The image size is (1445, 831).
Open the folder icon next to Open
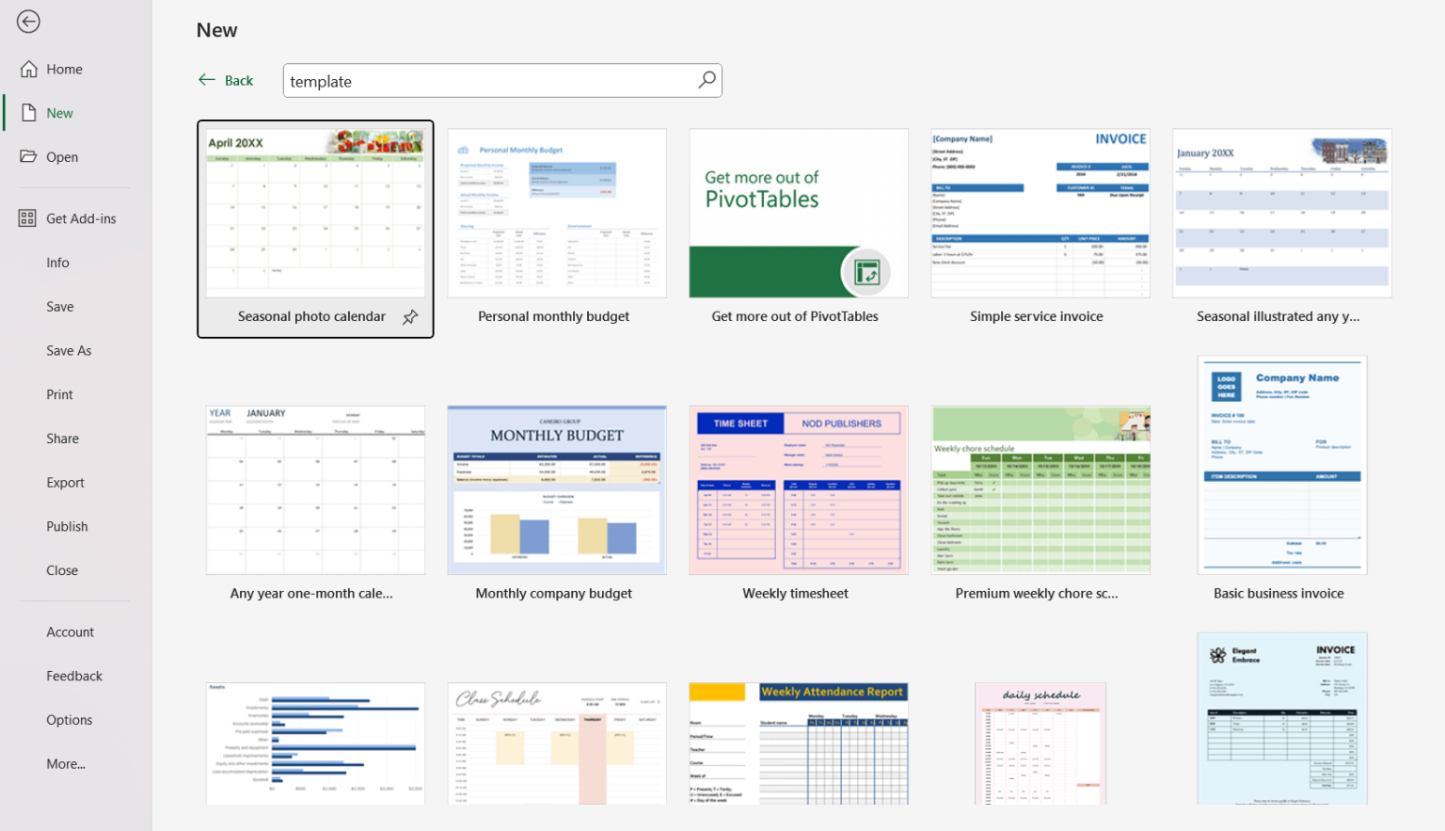28,156
